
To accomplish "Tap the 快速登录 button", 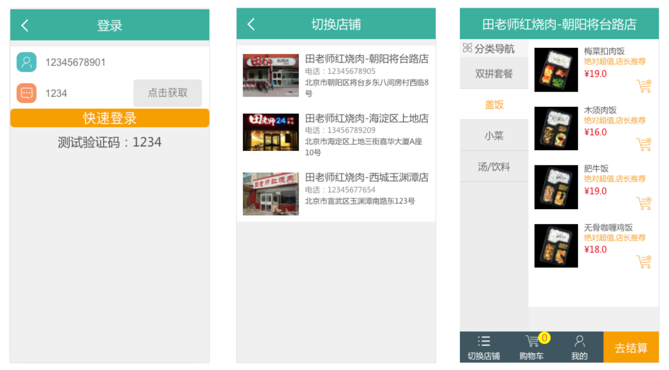I will [x=110, y=118].
